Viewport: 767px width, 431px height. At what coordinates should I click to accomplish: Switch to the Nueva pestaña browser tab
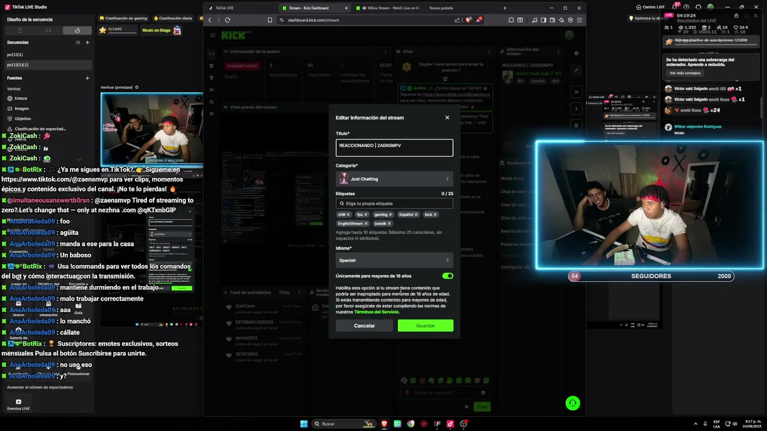pos(461,8)
